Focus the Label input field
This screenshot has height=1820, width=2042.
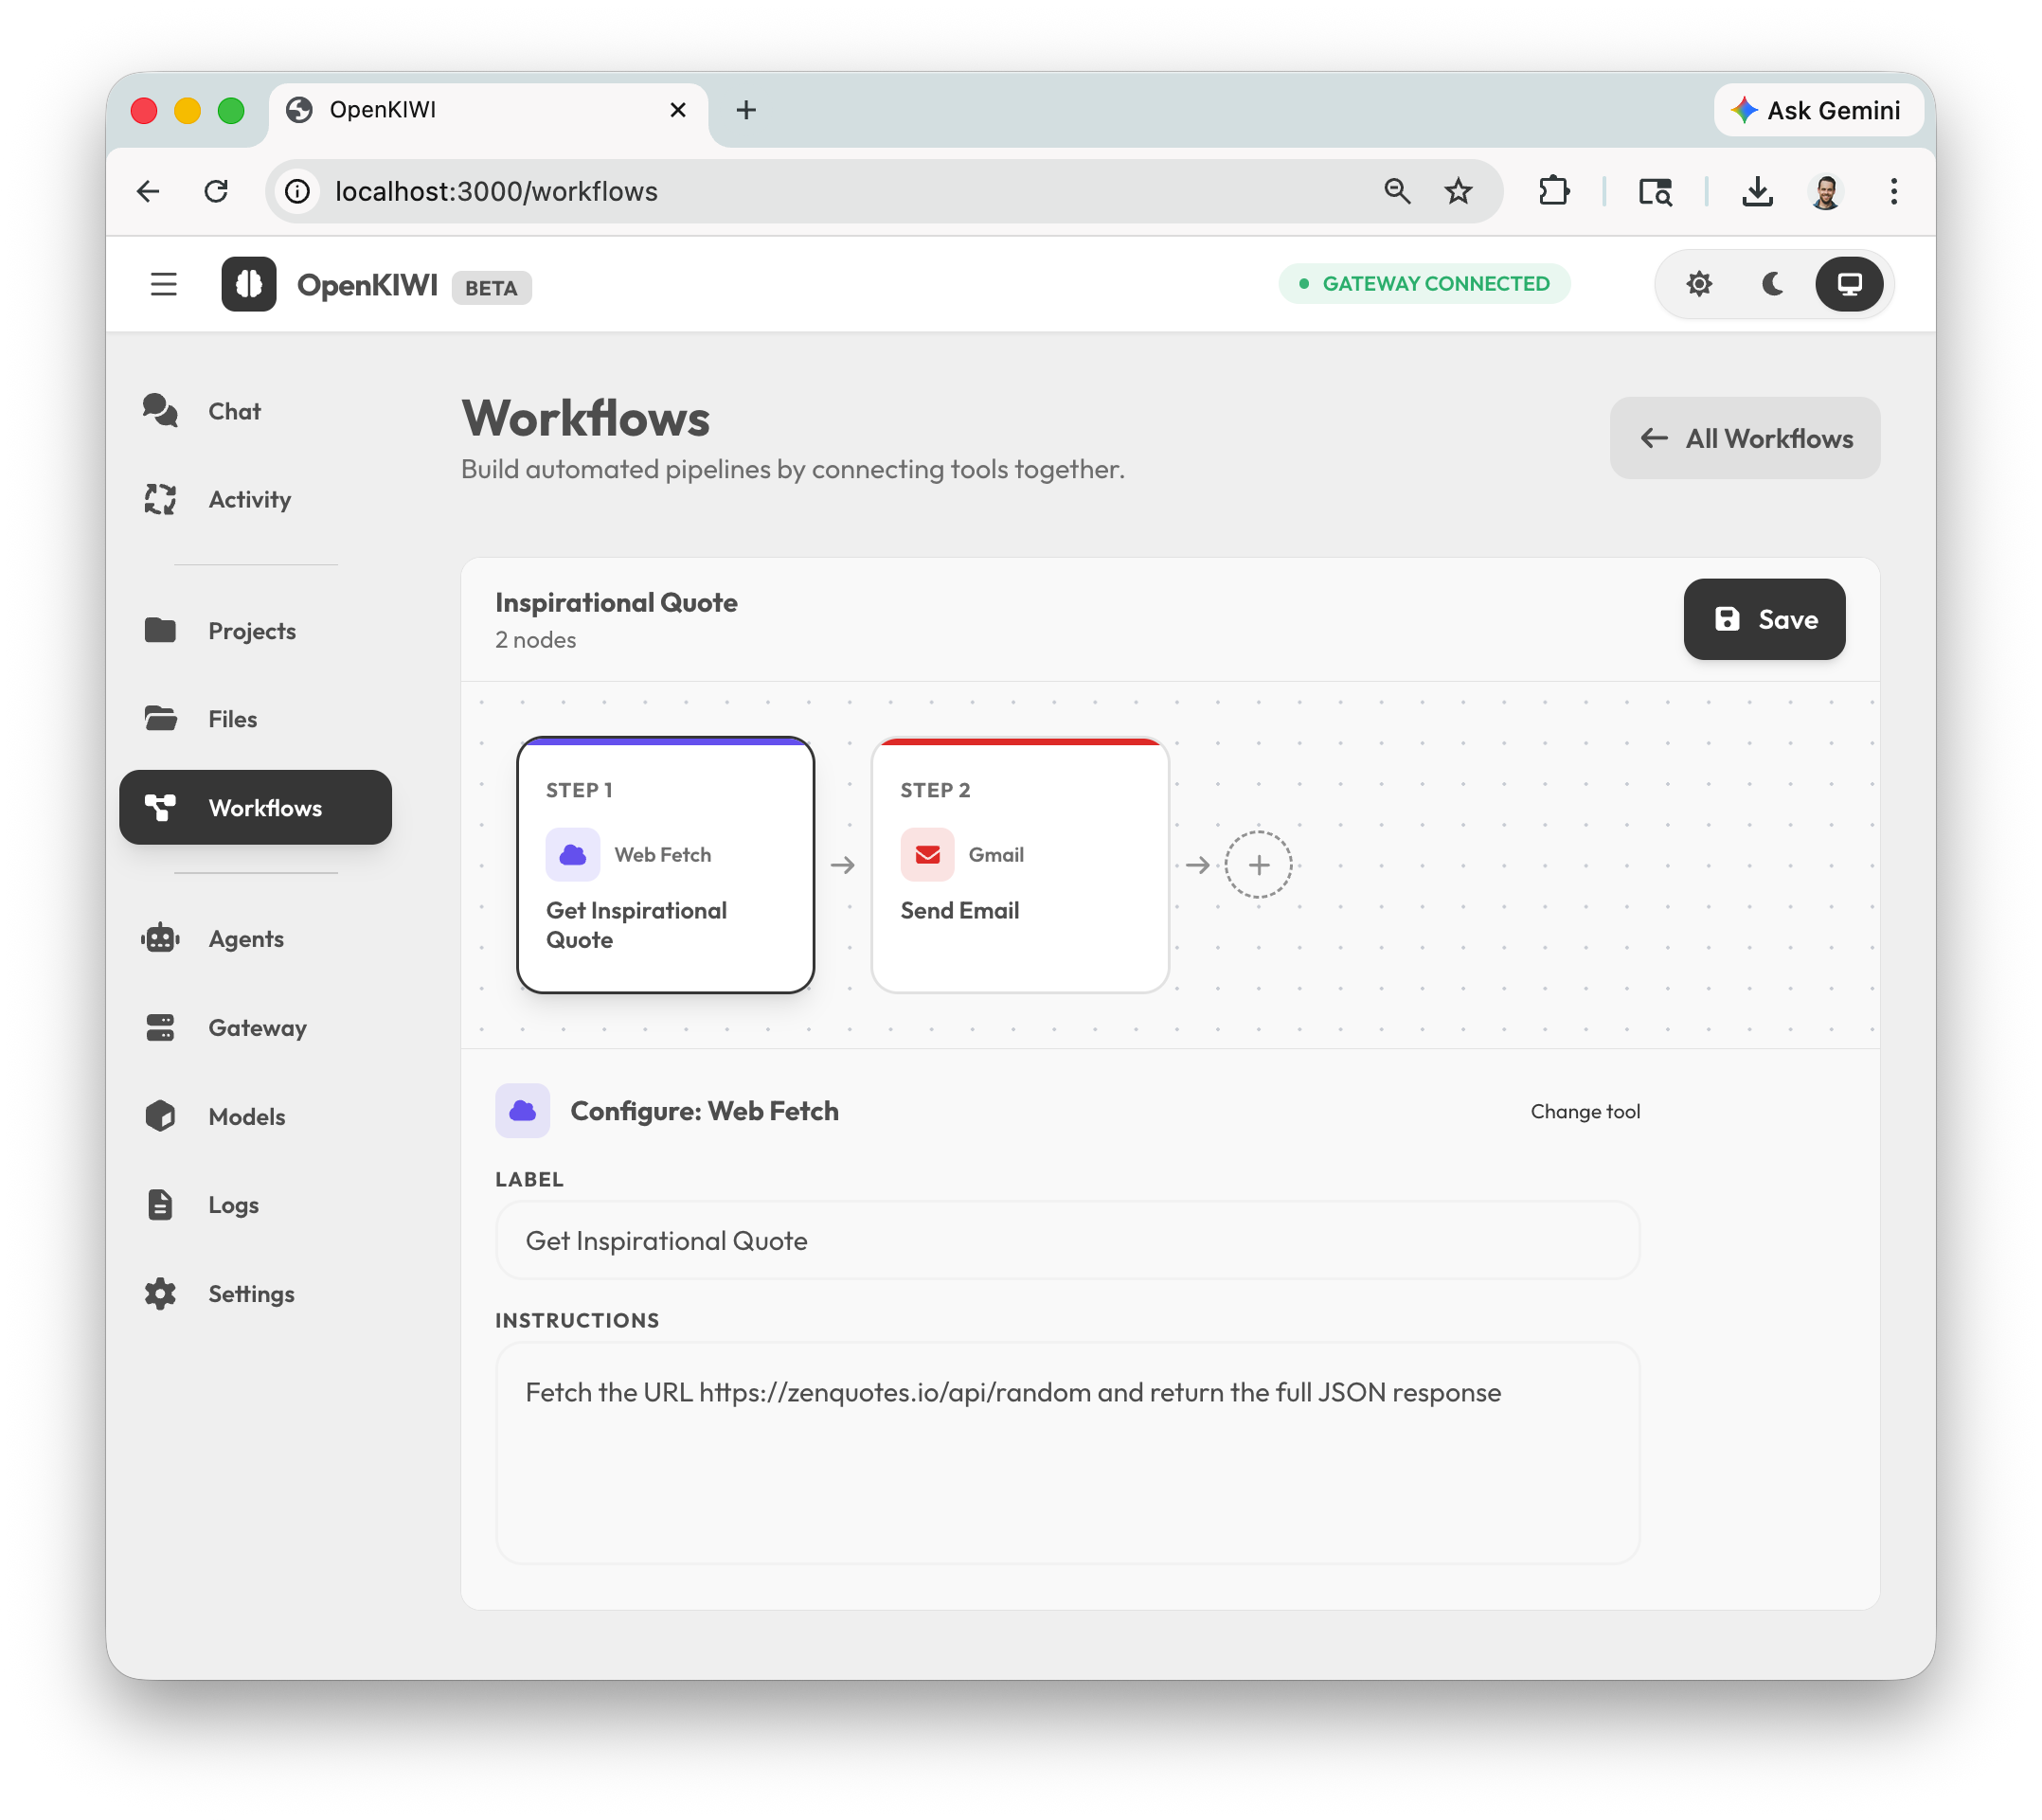pyautogui.click(x=1067, y=1240)
